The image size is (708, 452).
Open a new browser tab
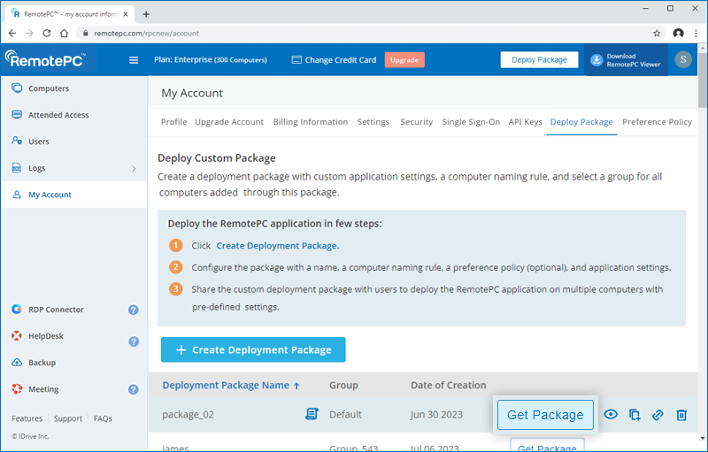tap(146, 14)
